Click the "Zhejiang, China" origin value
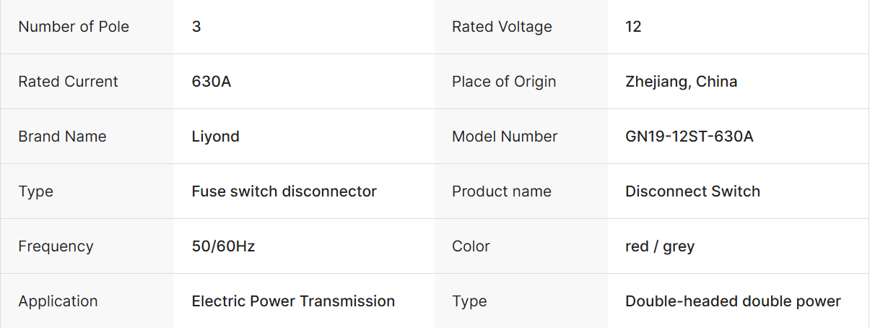 pyautogui.click(x=681, y=82)
